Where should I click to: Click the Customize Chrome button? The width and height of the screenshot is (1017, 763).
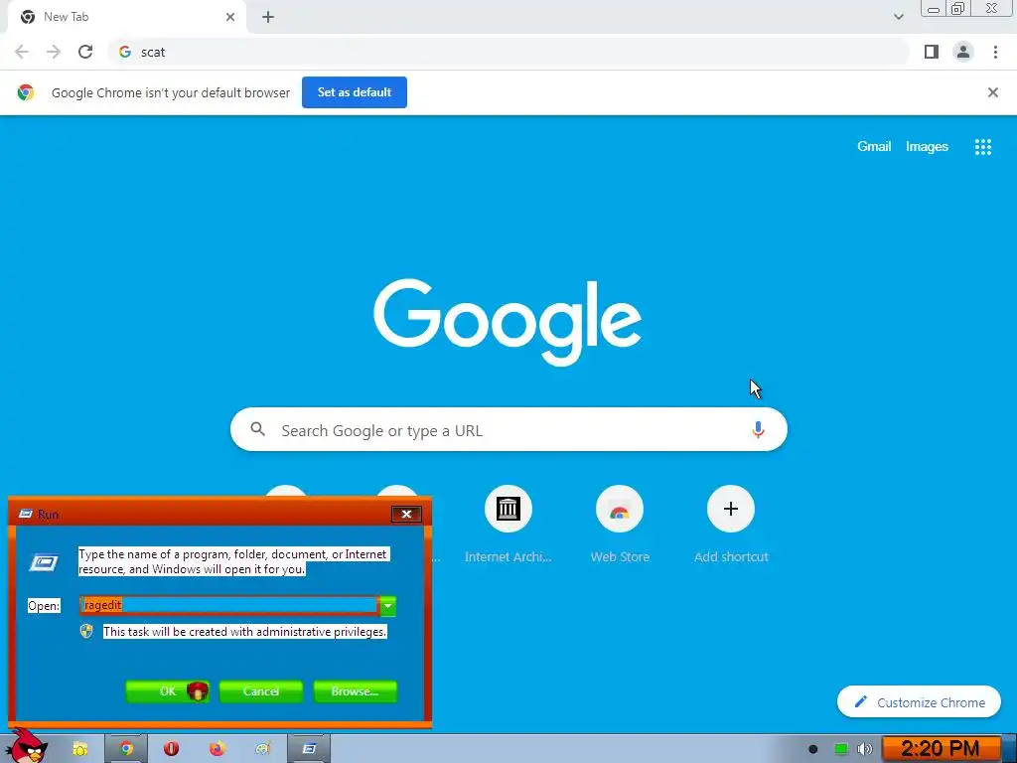(919, 702)
